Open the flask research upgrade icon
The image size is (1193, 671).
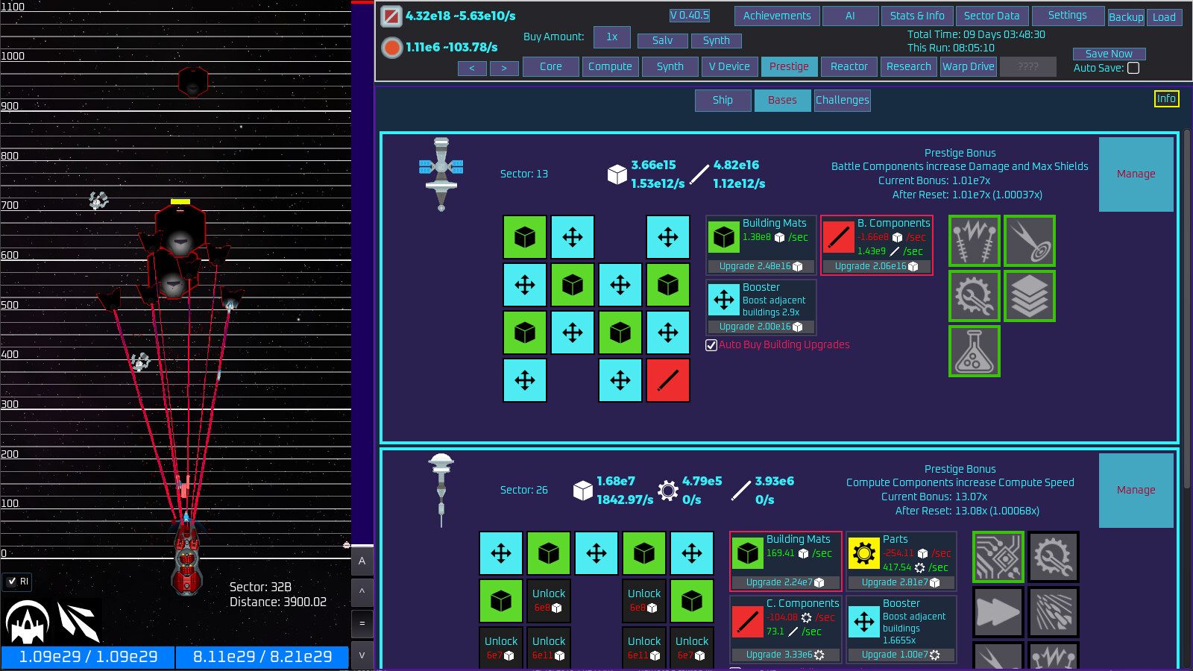tap(975, 351)
